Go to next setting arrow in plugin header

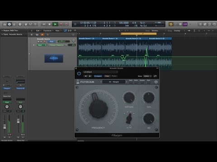pyautogui.click(x=90, y=76)
